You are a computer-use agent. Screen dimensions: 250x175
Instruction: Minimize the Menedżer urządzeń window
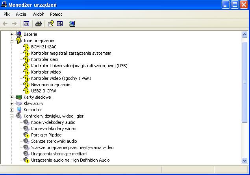(226, 5)
